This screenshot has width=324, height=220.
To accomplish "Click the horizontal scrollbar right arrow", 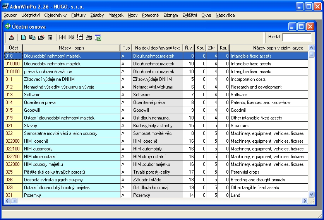I will pyautogui.click(x=305, y=201).
